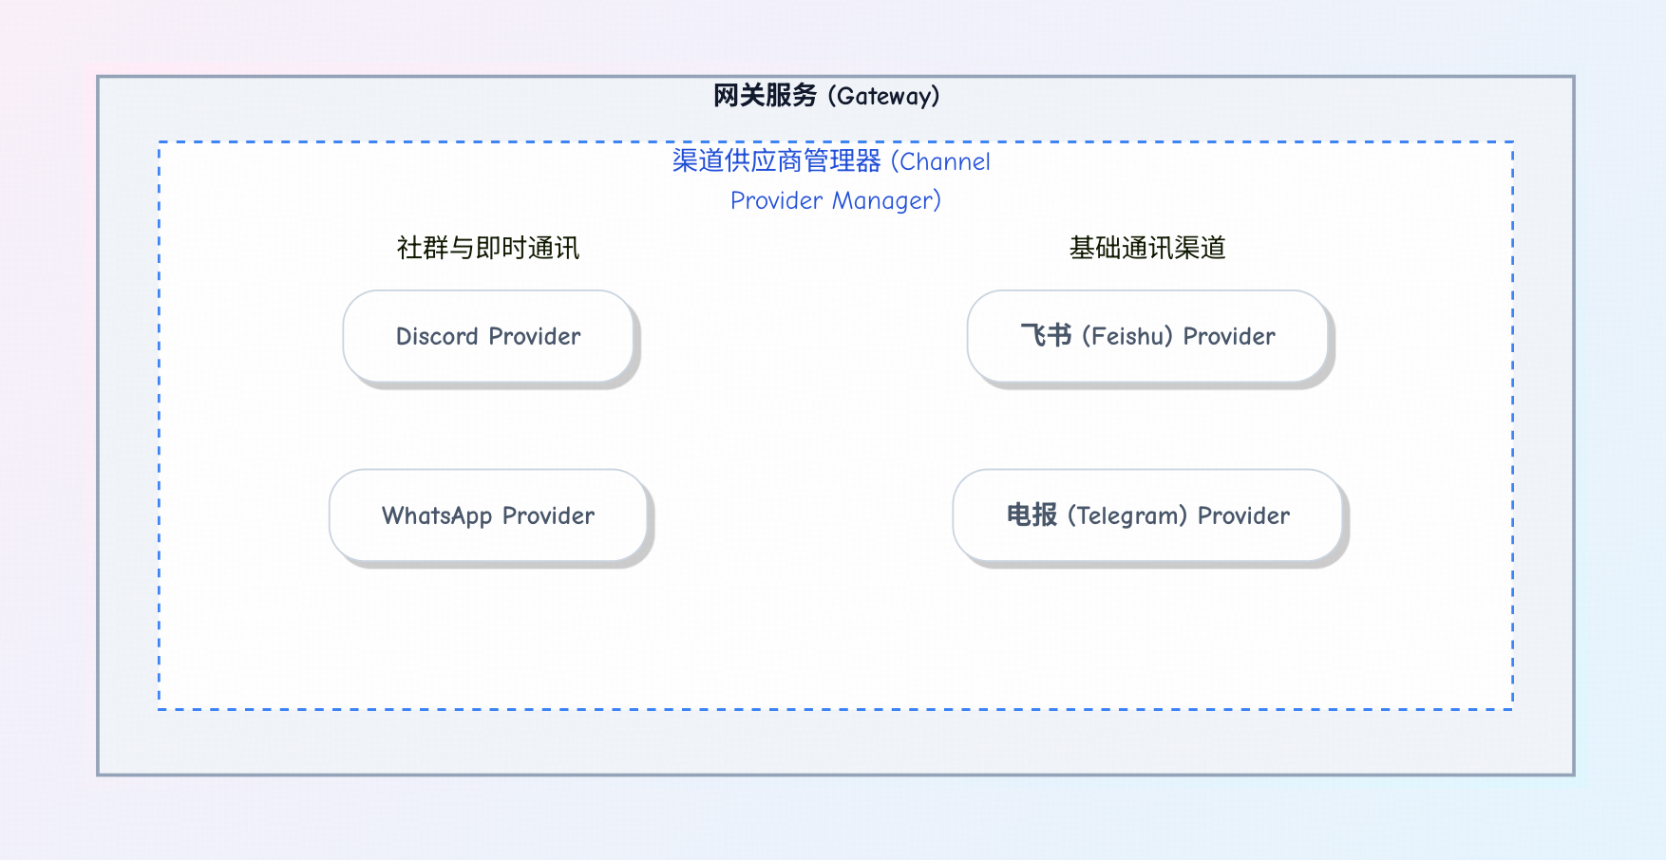The height and width of the screenshot is (860, 1666).
Task: Click the word "Discord" in its node
Action: tap(437, 336)
